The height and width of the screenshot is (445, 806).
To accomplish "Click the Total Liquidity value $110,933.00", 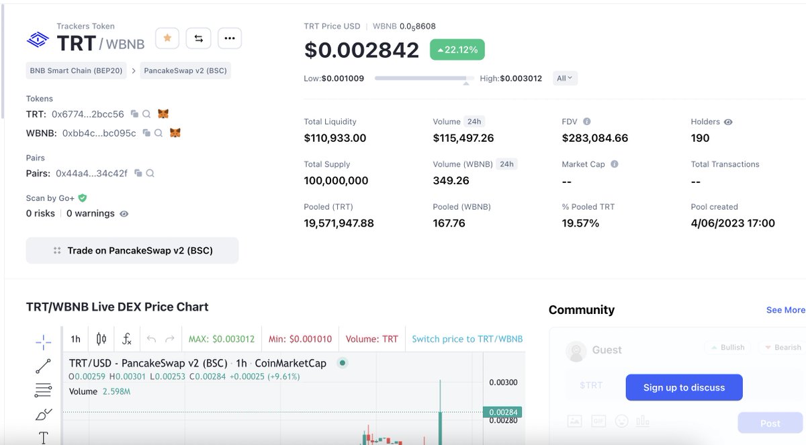I will [x=335, y=138].
